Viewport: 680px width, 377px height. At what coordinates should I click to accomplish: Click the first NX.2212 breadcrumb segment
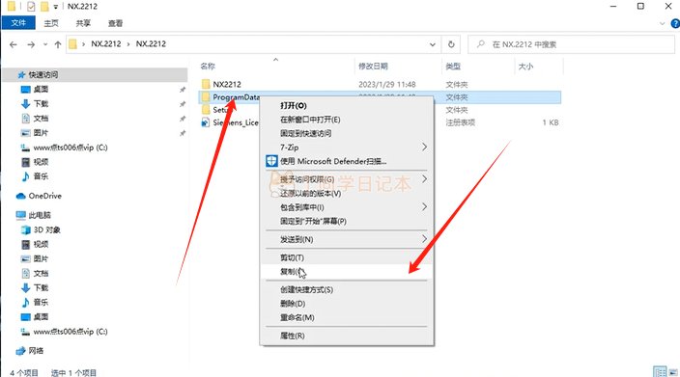(x=106, y=43)
